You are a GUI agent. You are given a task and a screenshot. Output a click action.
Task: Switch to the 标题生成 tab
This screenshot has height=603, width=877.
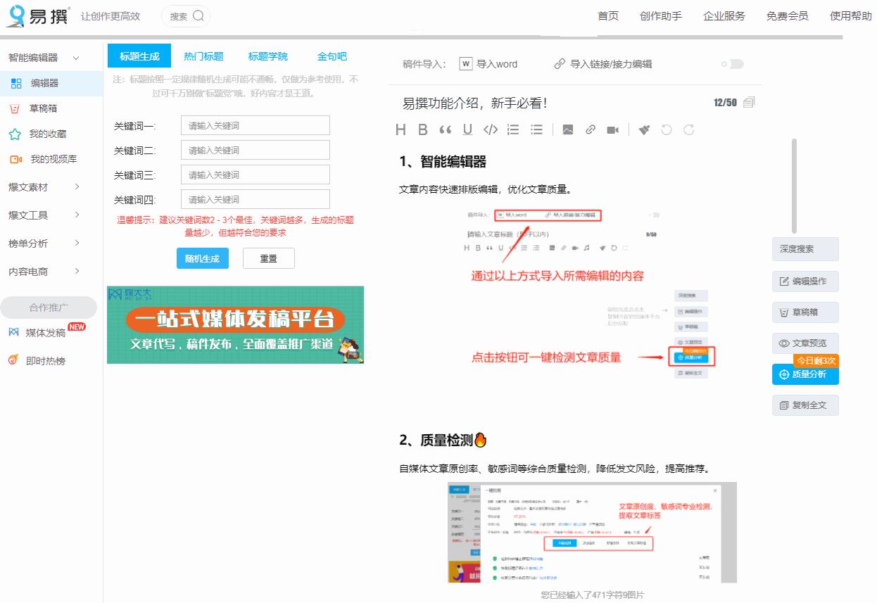(x=139, y=56)
